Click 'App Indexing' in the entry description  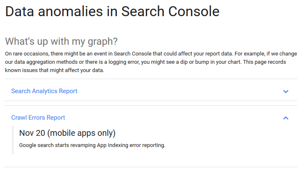point(113,145)
